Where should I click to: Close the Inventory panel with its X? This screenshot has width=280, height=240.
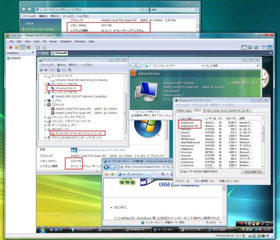[x=33, y=52]
